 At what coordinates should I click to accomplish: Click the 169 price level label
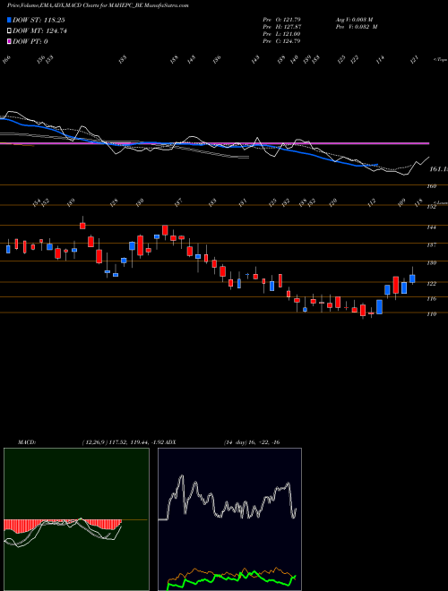[431, 186]
